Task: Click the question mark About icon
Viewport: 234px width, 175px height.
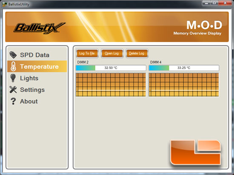Action: 13,101
